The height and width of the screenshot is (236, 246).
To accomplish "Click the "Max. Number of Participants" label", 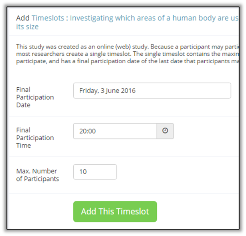I will click(x=37, y=175).
